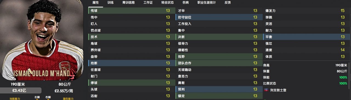This screenshot has width=351, height=100.
Task: Click the 比赛状态 100% value
Action: point(343,84)
